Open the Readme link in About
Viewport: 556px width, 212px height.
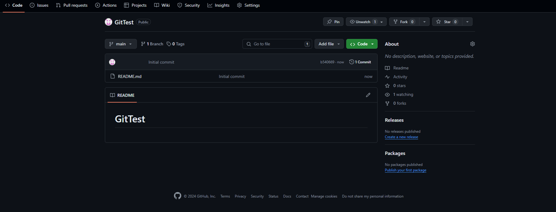point(397,68)
